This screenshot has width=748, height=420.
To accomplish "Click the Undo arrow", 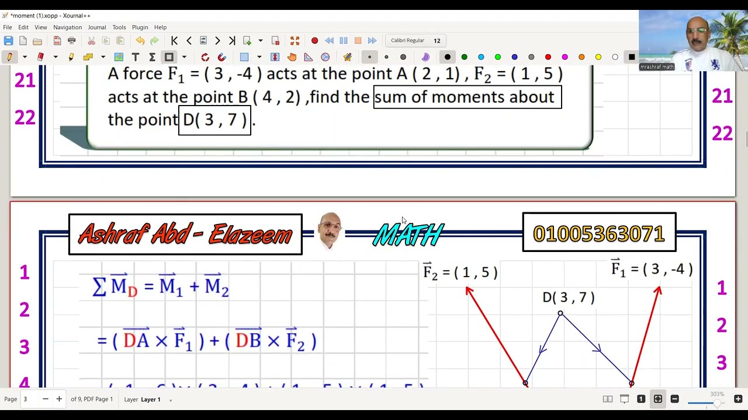I will [x=140, y=41].
